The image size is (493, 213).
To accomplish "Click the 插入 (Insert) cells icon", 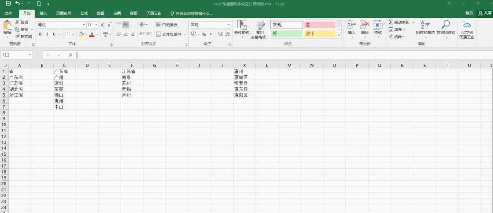I will tap(352, 25).
